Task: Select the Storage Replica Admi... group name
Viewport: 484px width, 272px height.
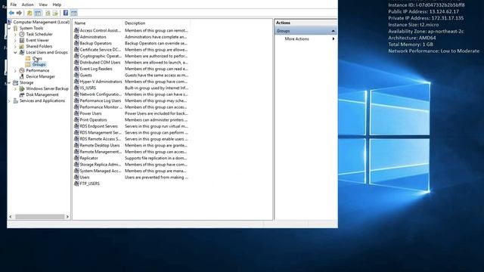Action: 101,165
